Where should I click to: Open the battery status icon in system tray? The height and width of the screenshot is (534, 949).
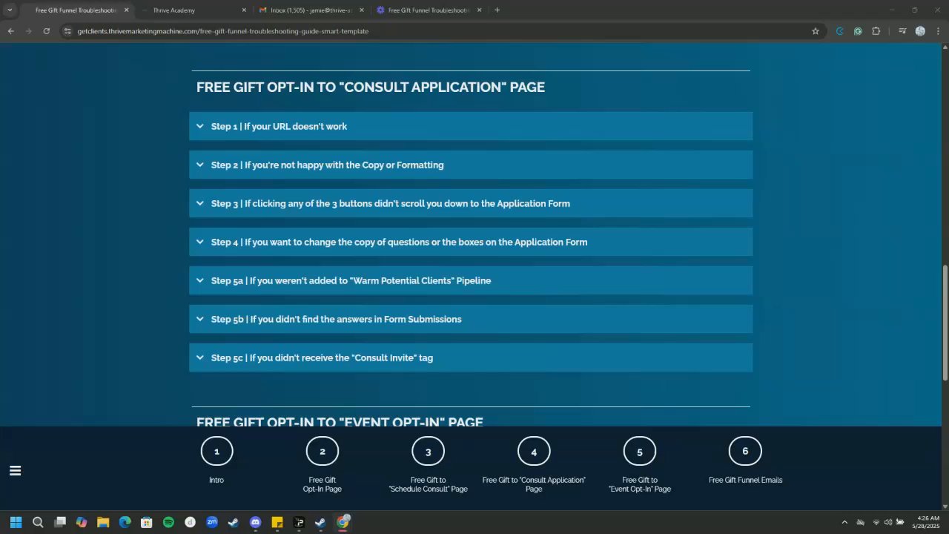pos(899,522)
